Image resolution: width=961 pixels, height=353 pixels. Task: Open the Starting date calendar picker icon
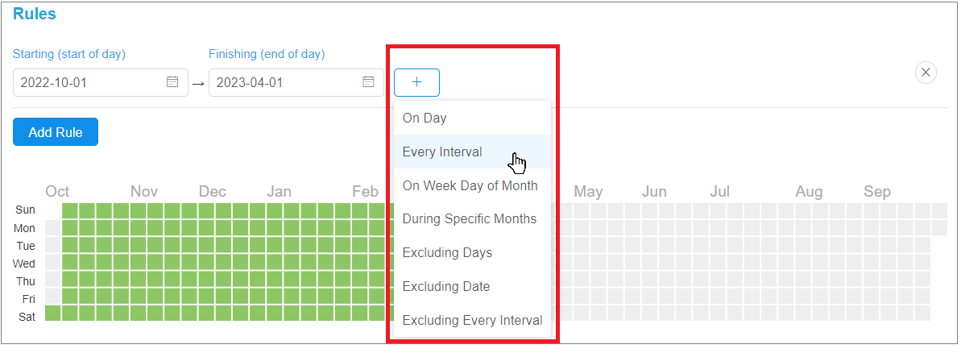pos(173,81)
